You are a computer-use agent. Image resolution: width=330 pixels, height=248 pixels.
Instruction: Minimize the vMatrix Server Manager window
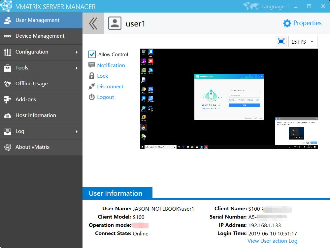point(295,7)
